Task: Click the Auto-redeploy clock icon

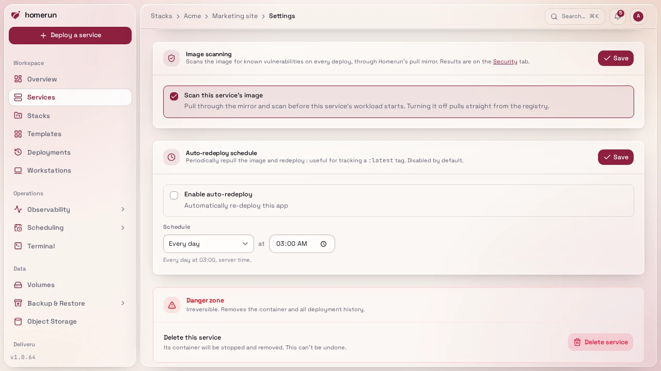Action: 171,157
